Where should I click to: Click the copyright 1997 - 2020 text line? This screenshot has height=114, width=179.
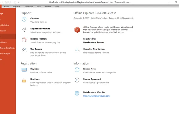103,18
